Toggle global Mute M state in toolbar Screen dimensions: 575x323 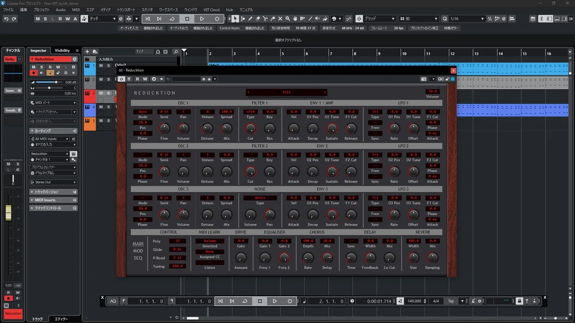tap(38, 19)
